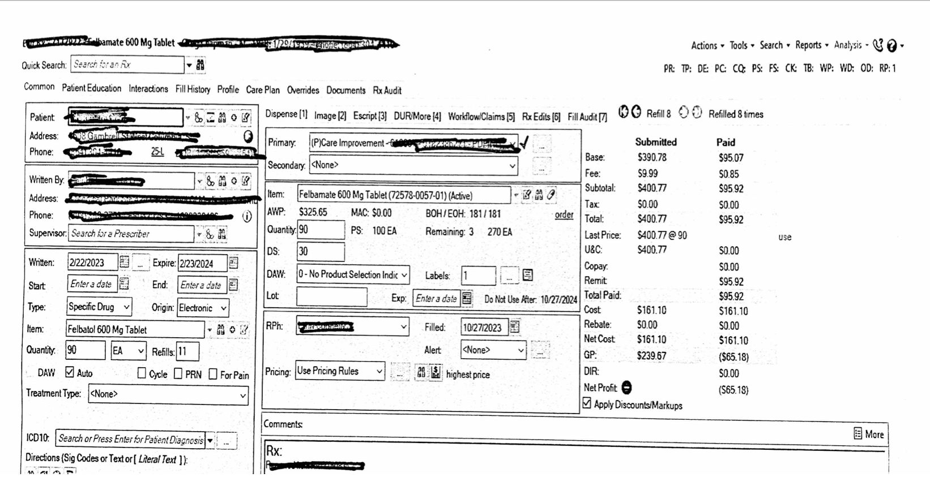Click binoculars icon in Written By row

point(222,181)
